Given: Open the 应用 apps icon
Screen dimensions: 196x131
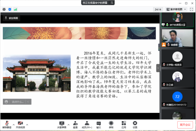Looking at the screenshot, I should pos(123,125).
